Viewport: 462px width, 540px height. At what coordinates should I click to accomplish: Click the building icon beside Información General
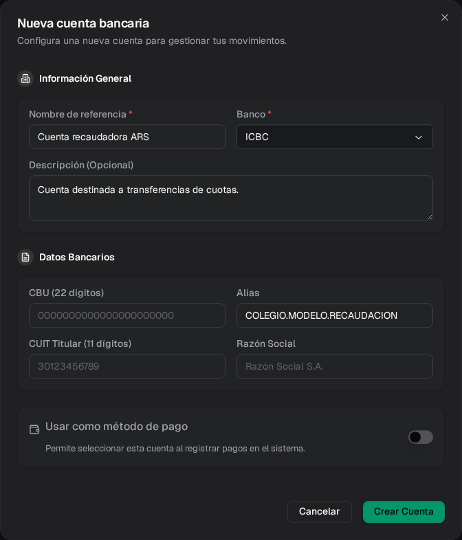point(25,78)
